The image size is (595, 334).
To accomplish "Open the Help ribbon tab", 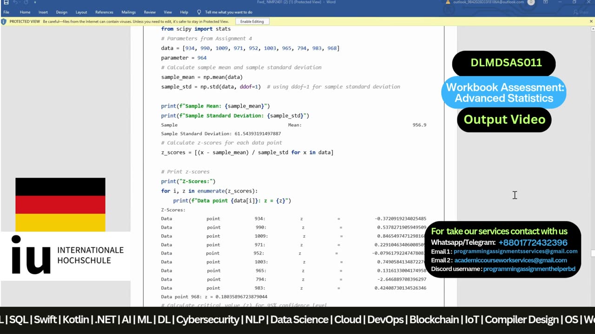I will pos(184,12).
